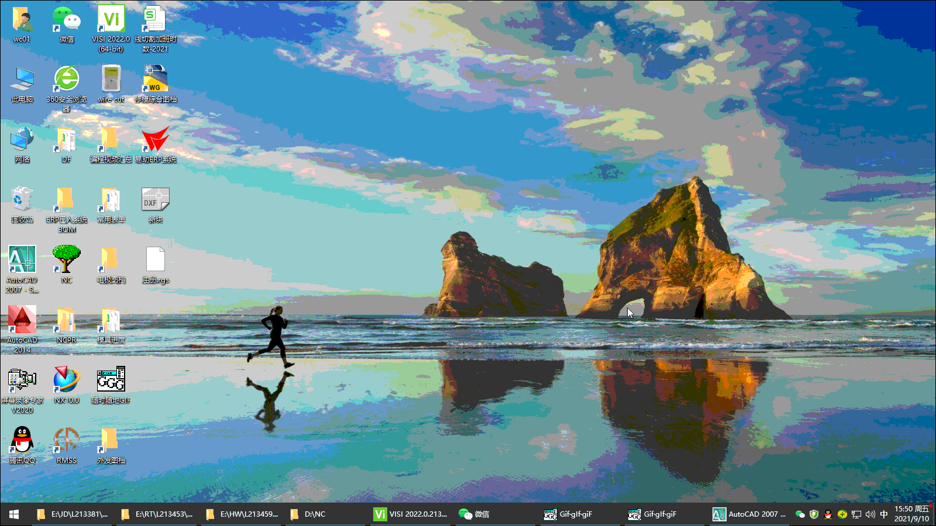936x526 pixels.
Task: Select the 屏幕录像专家 V2020 shortcut
Action: pos(22,390)
